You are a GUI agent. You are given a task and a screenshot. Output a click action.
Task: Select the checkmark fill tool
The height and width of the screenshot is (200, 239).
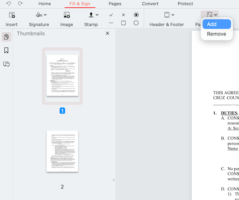pos(111,15)
